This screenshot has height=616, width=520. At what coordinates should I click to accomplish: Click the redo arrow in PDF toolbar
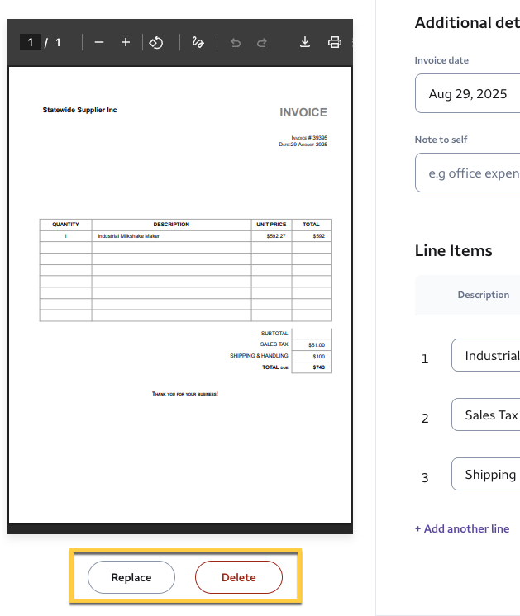point(262,42)
